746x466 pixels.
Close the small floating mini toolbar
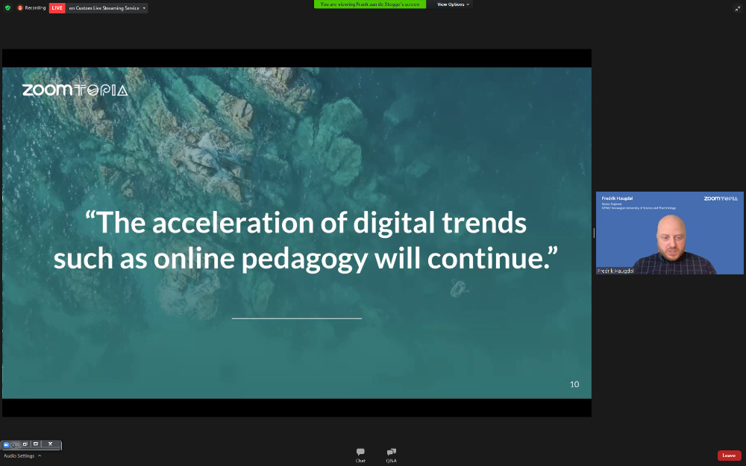pyautogui.click(x=50, y=444)
